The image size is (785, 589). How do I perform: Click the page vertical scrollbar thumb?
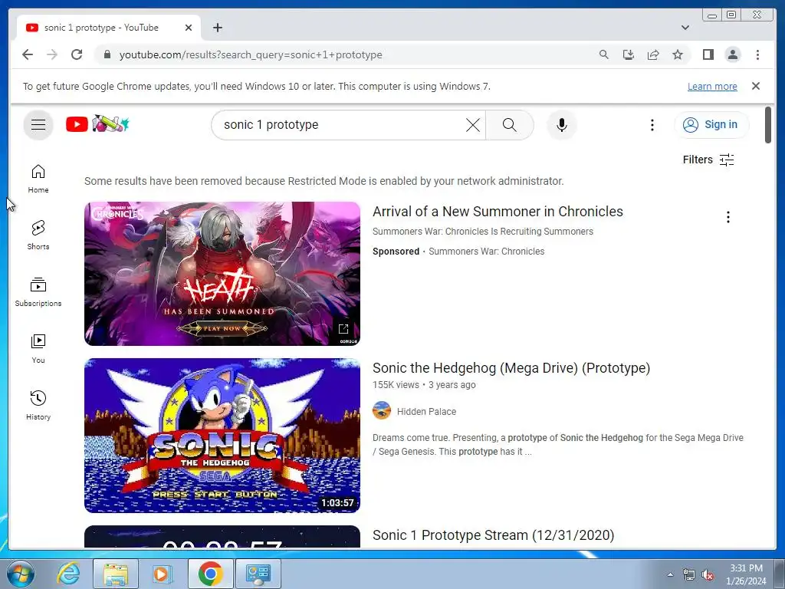click(768, 125)
